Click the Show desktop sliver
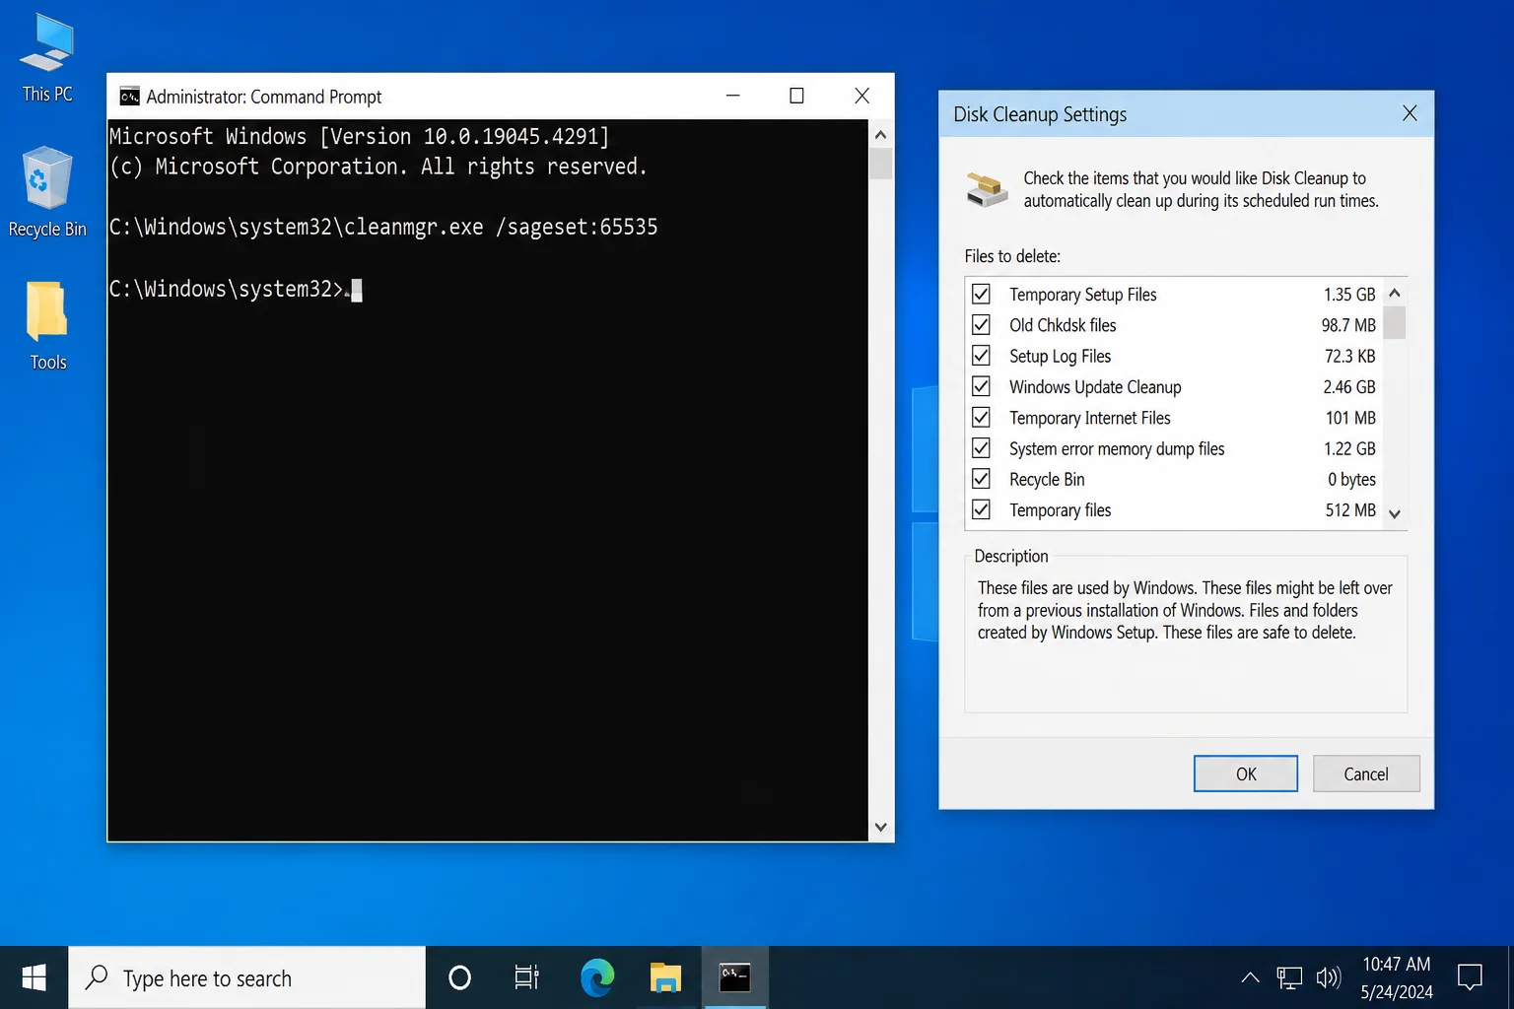The width and height of the screenshot is (1514, 1009). tap(1510, 977)
